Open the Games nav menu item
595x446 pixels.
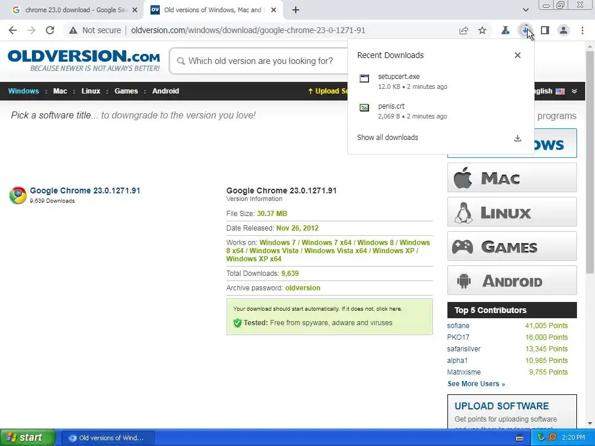pyautogui.click(x=126, y=91)
